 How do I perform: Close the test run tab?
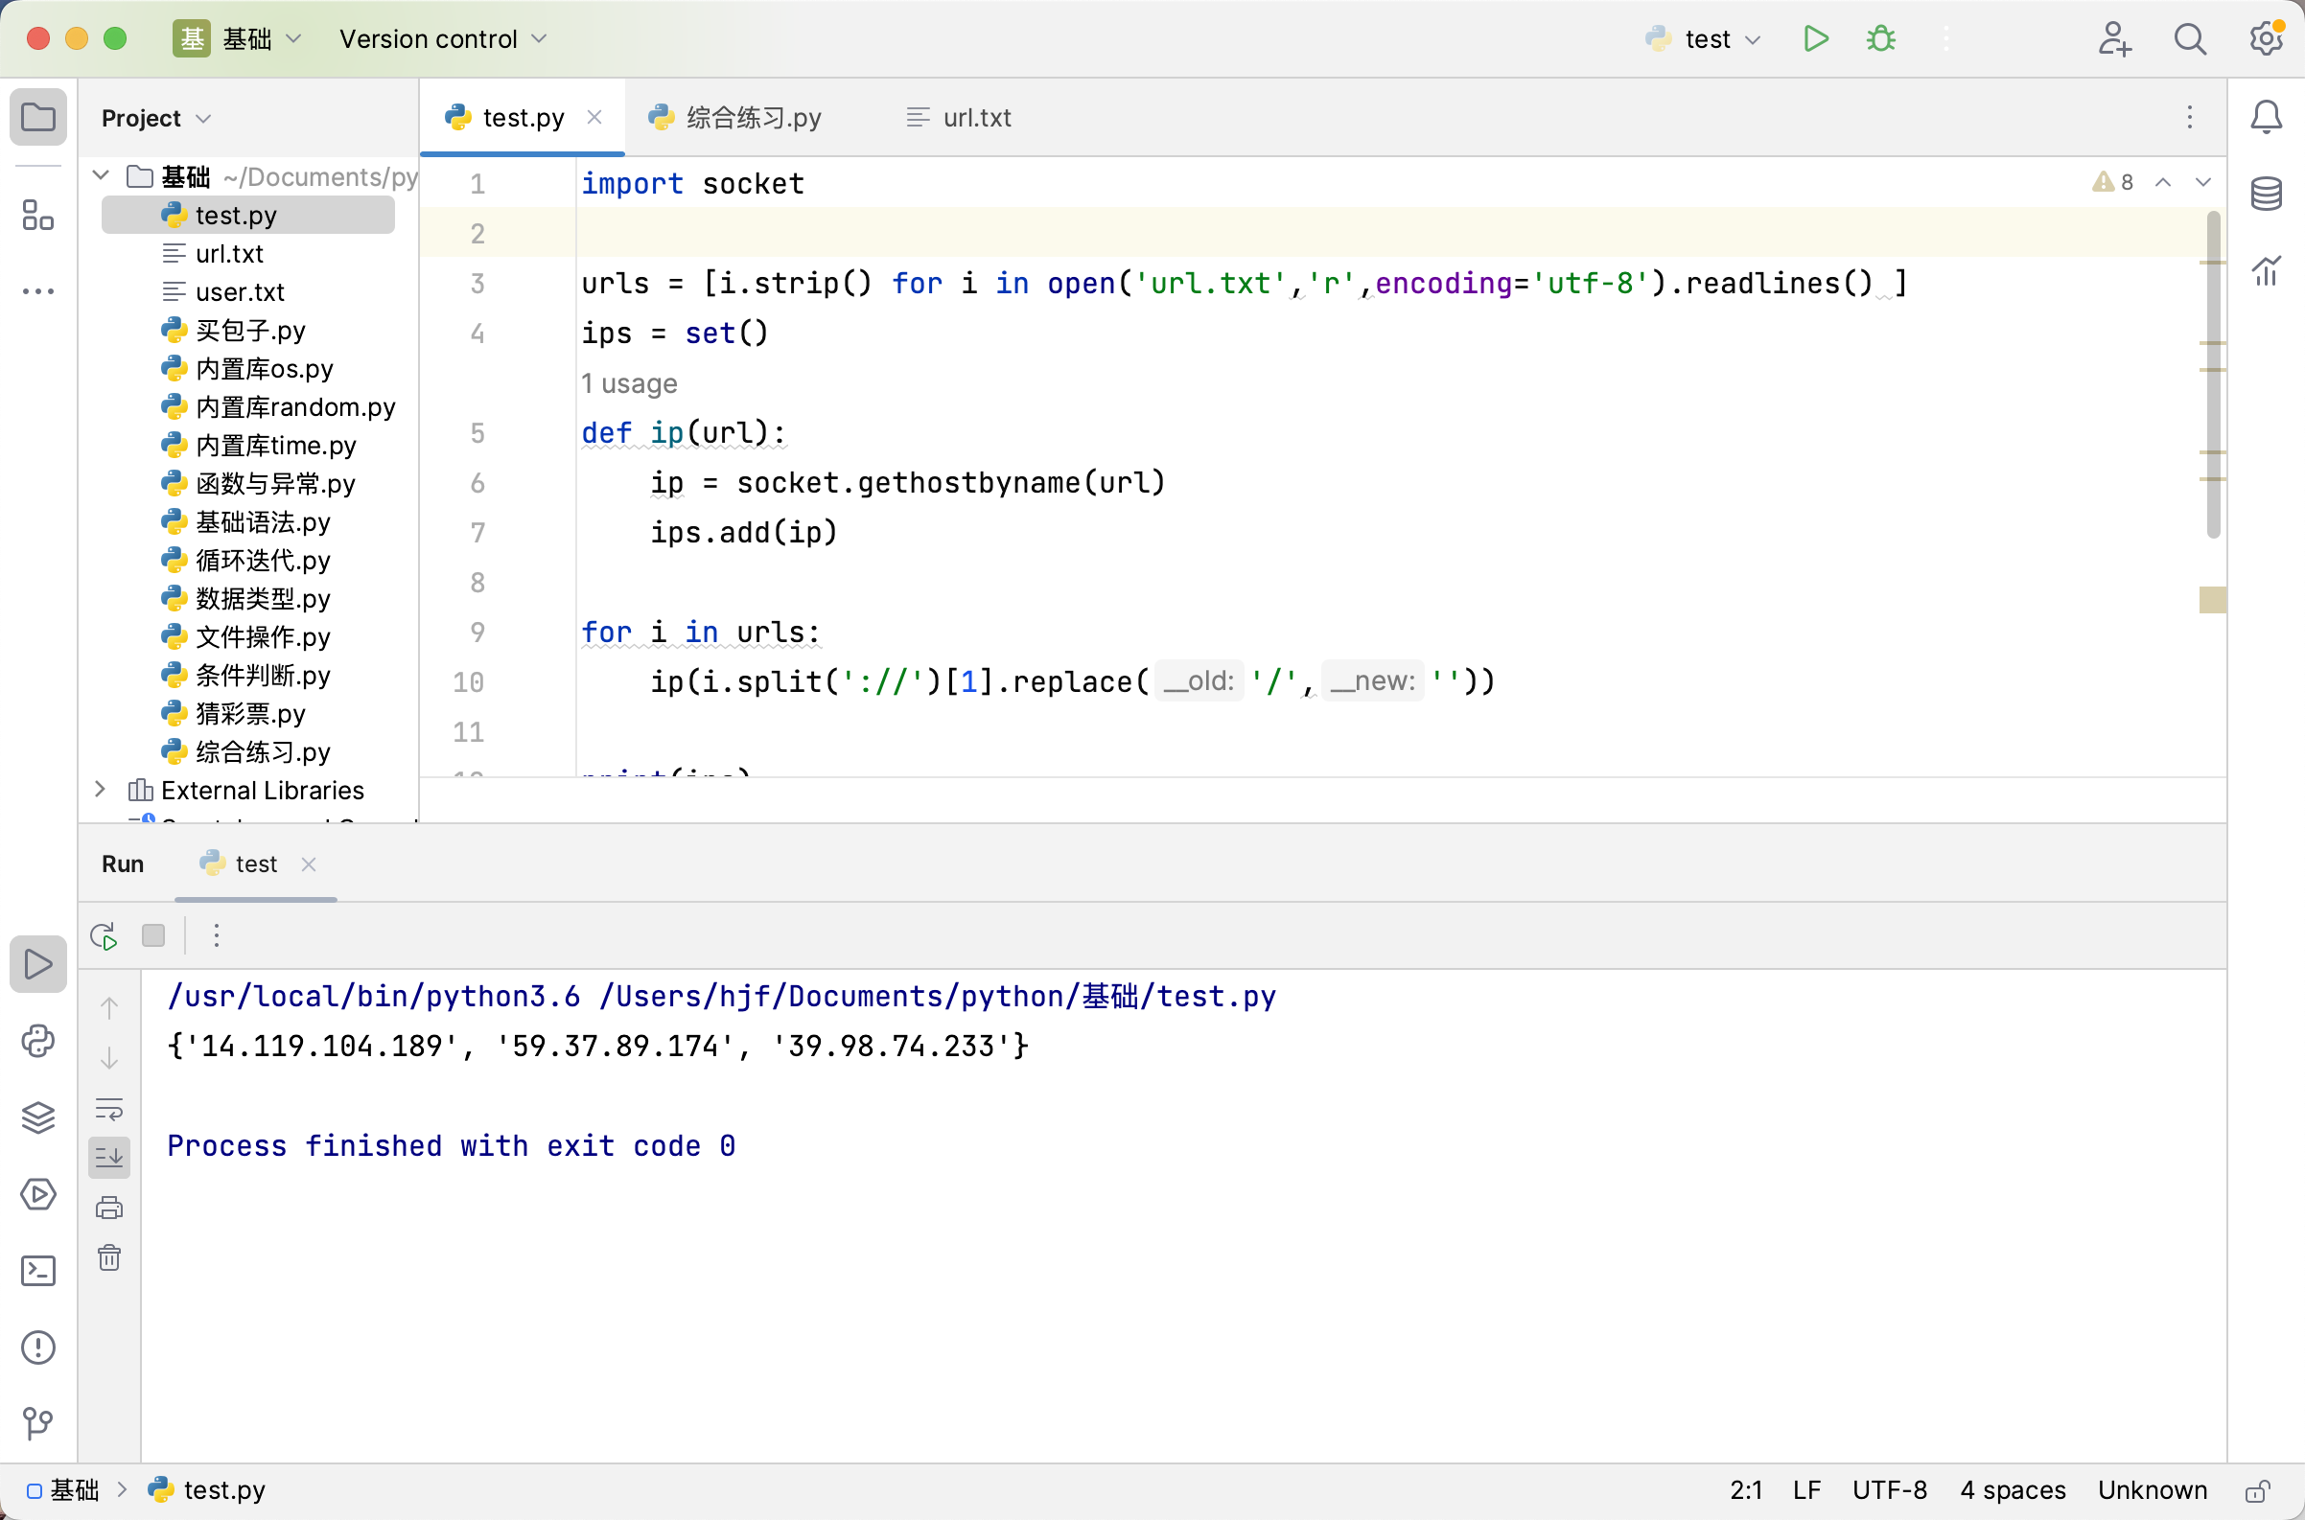[x=309, y=864]
